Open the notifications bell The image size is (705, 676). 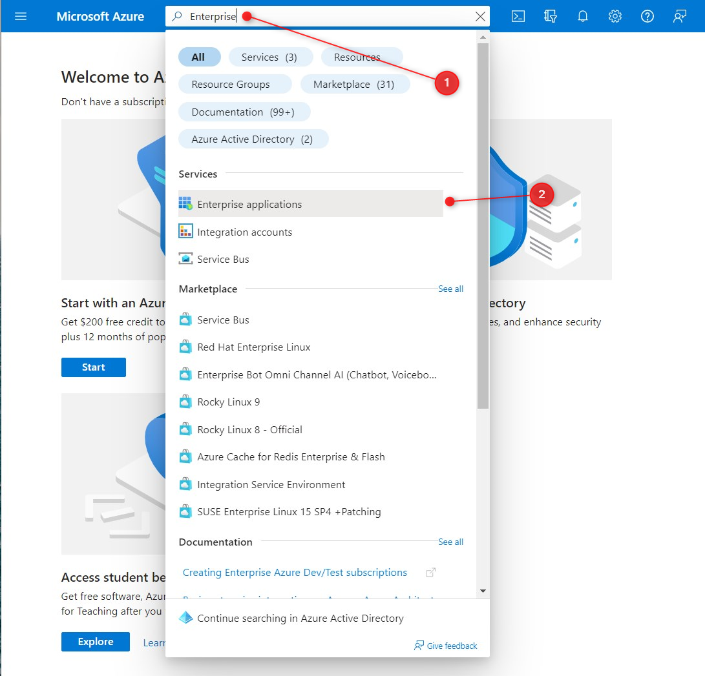(583, 16)
